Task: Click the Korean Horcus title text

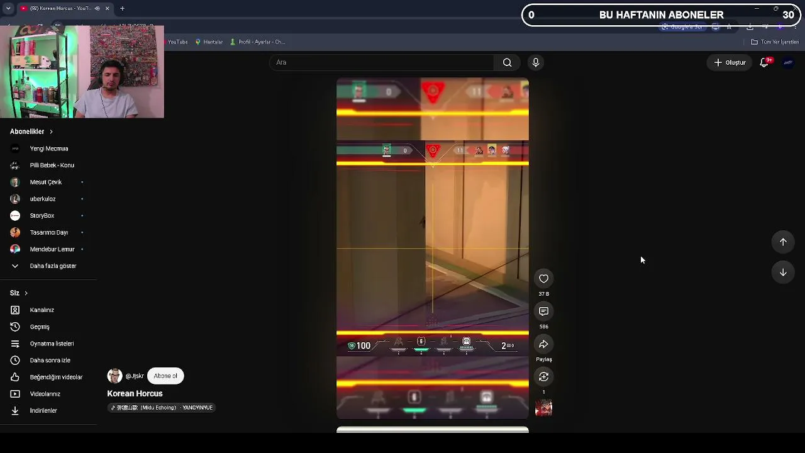Action: (x=135, y=394)
